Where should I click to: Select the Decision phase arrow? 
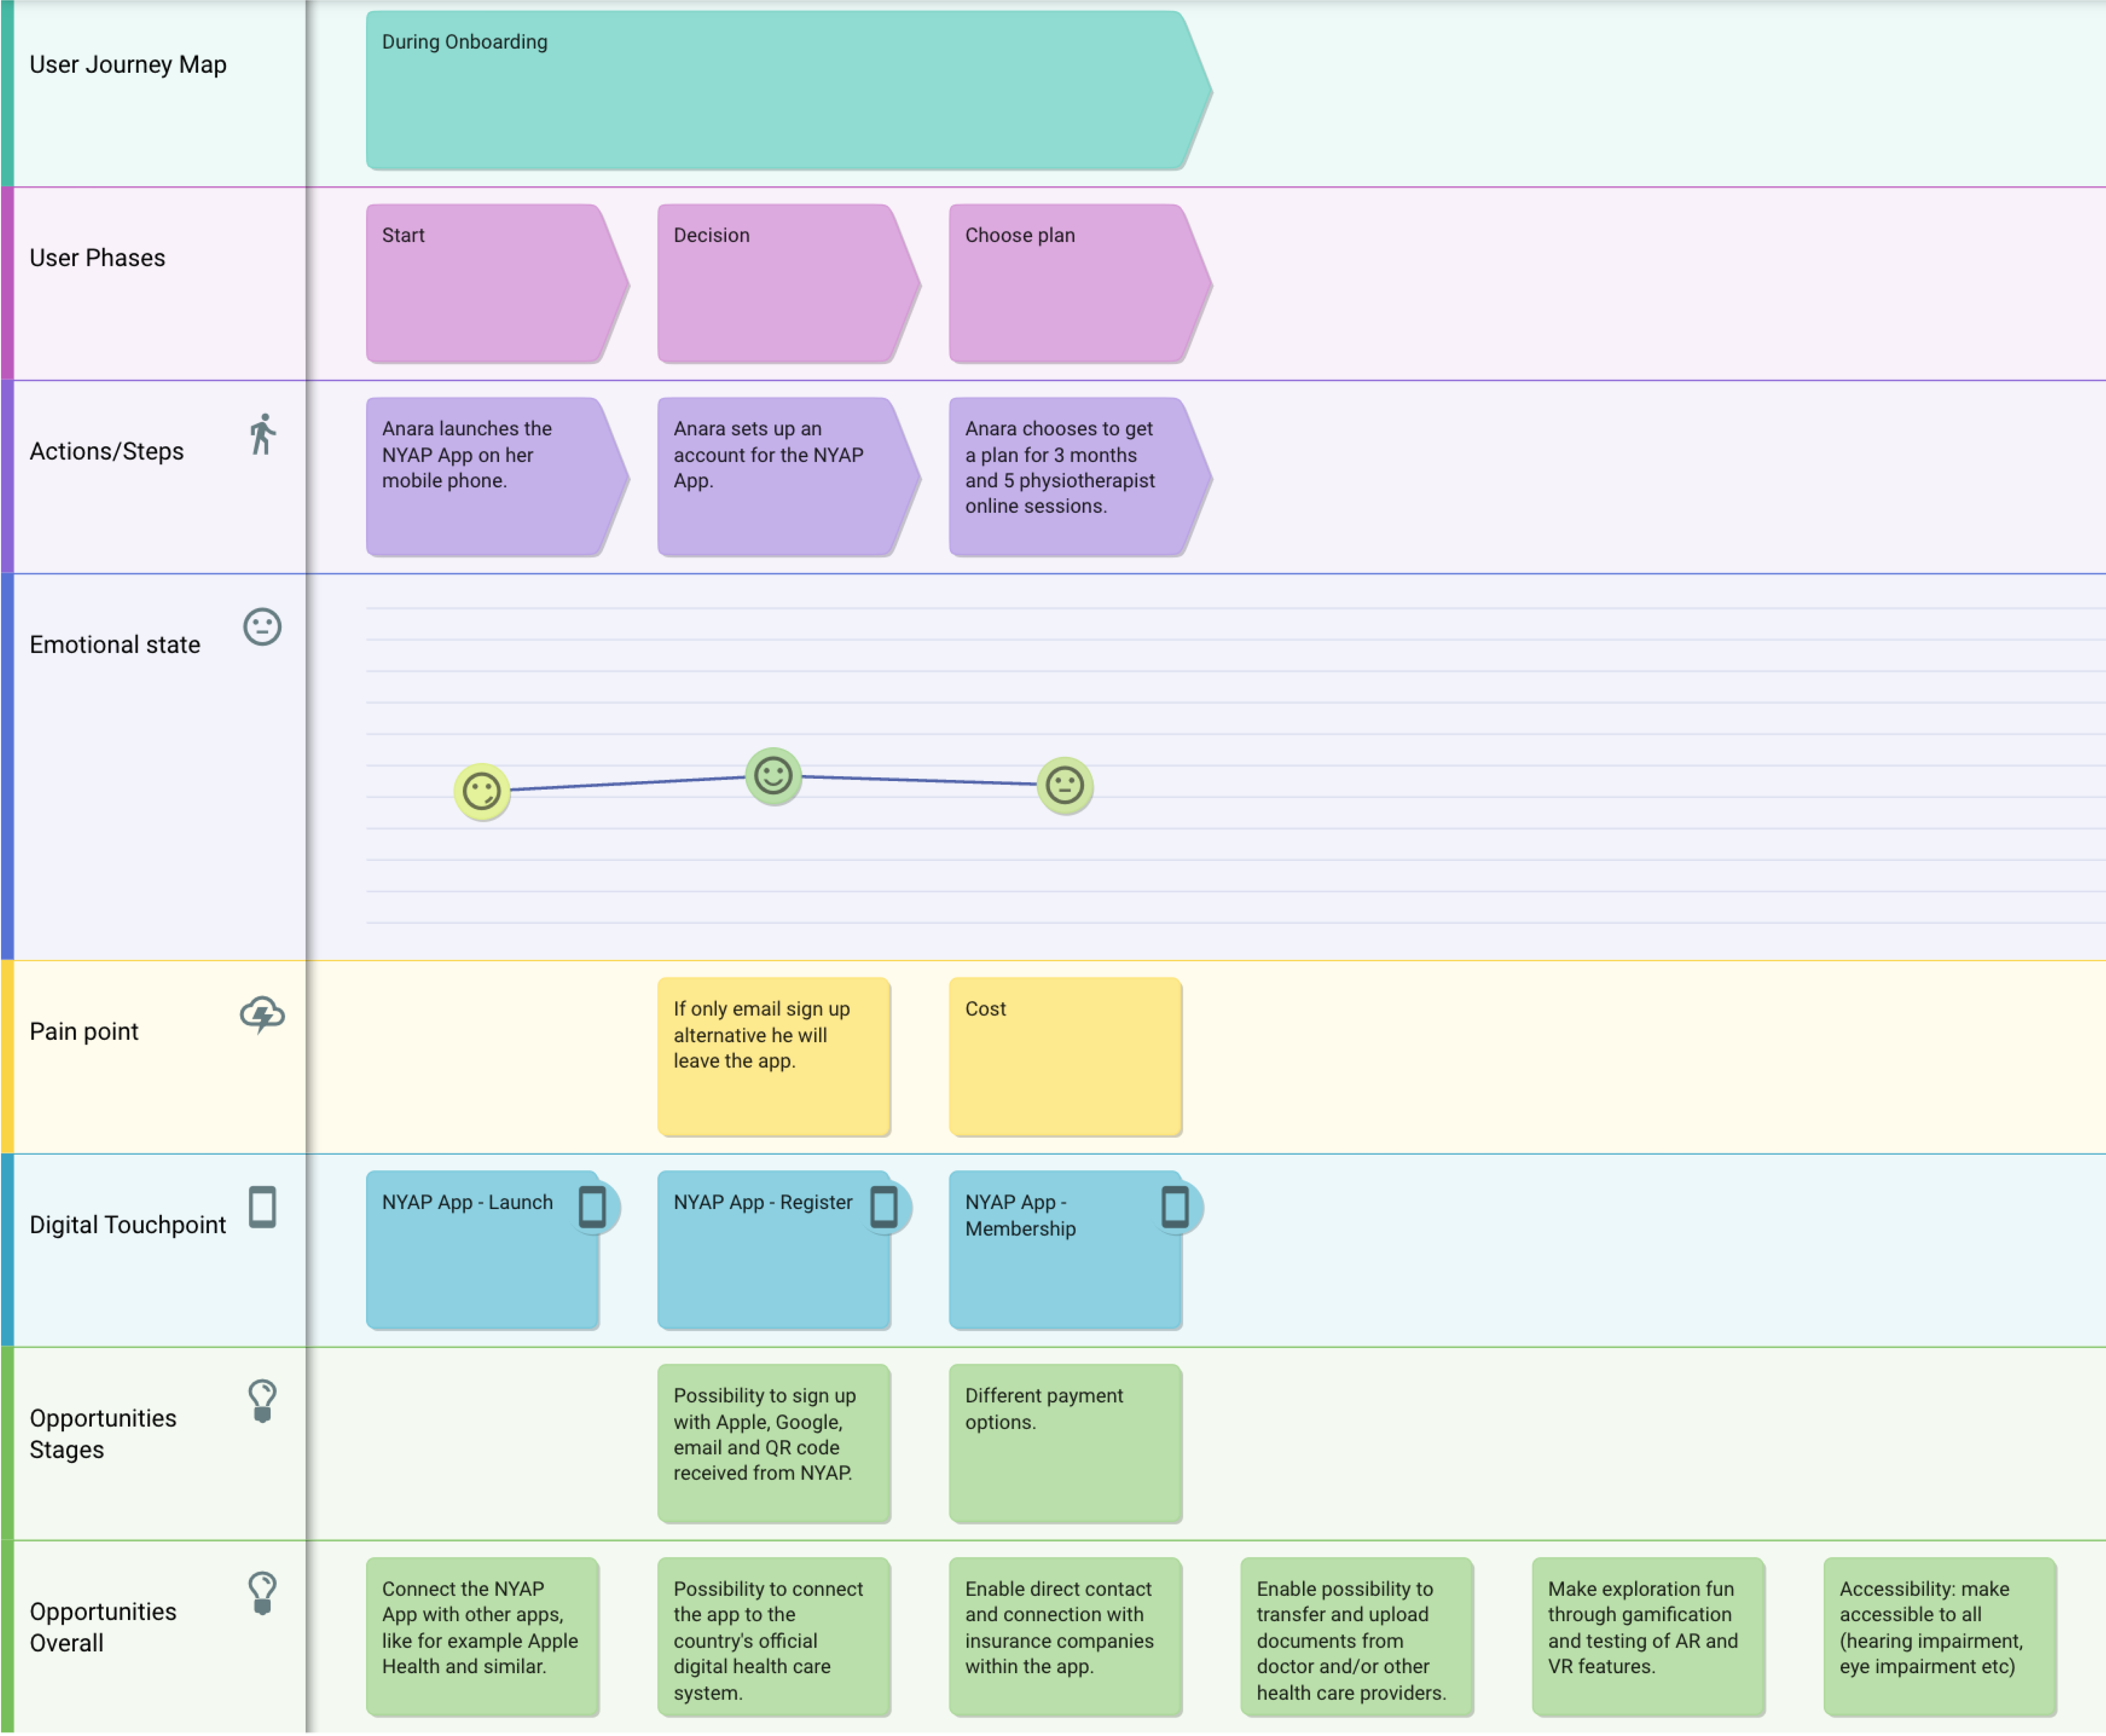[780, 280]
